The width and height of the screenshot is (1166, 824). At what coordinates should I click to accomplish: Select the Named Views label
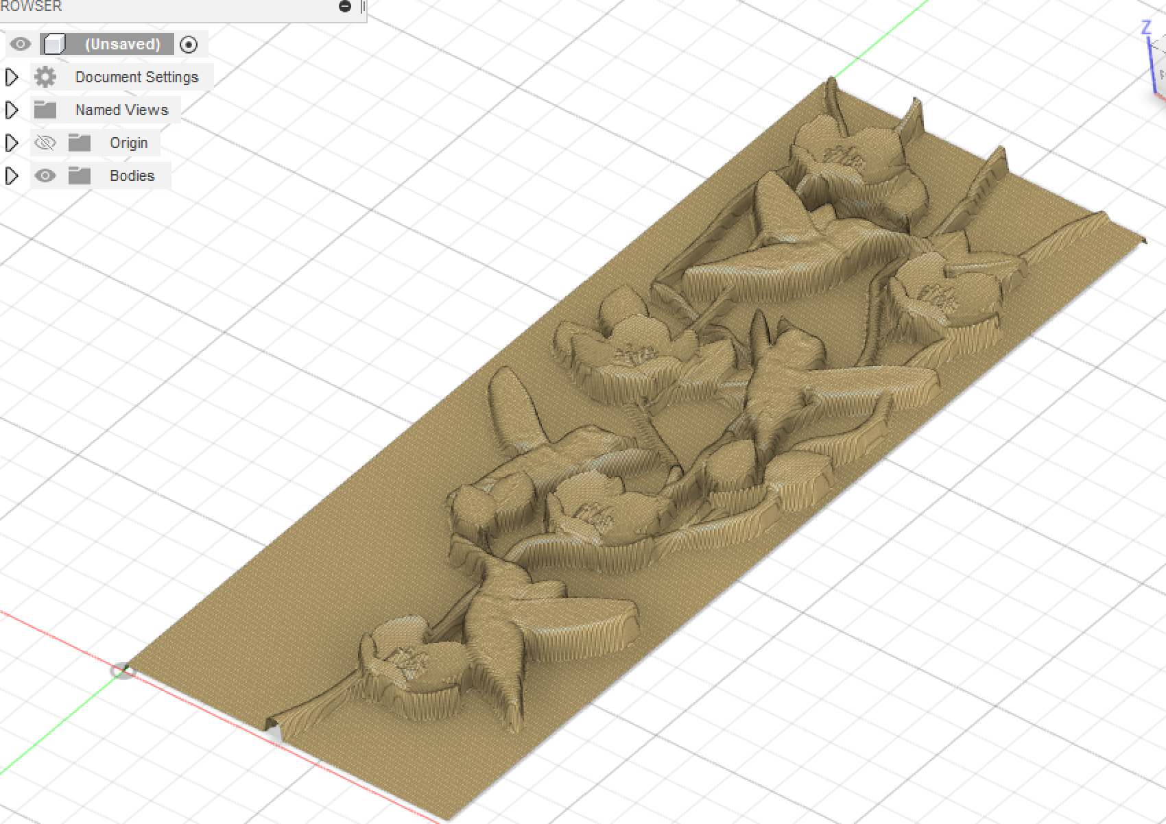pyautogui.click(x=121, y=110)
